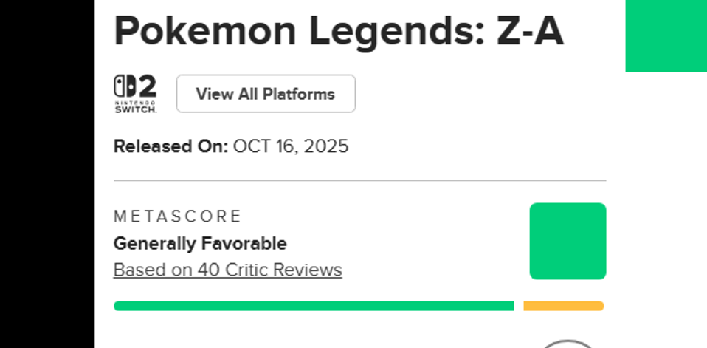The image size is (707, 348).
Task: Click the green block in top-right corner
Action: 666,35
